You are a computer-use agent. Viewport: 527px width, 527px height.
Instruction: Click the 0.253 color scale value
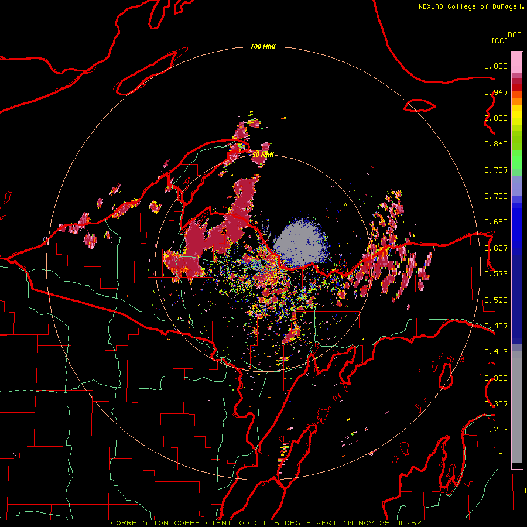496,430
